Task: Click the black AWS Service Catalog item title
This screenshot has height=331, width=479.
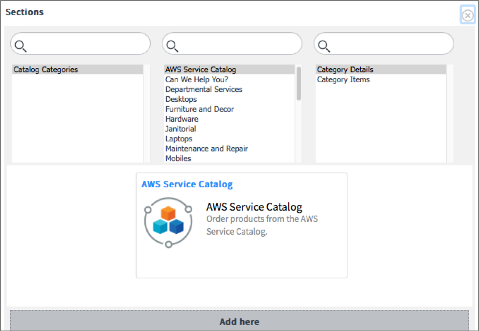Action: tap(254, 207)
